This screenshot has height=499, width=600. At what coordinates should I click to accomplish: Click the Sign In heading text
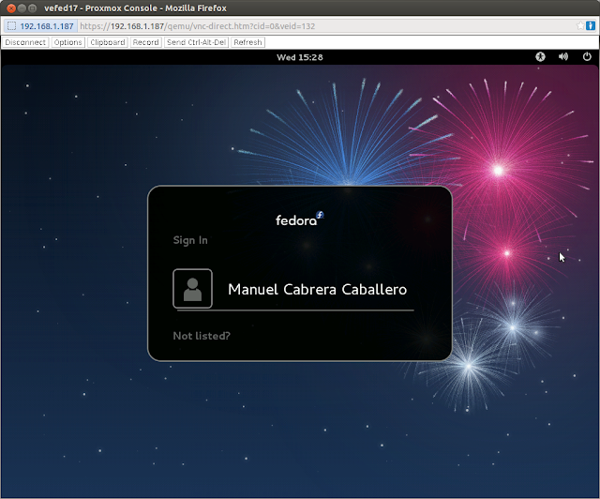click(x=190, y=240)
